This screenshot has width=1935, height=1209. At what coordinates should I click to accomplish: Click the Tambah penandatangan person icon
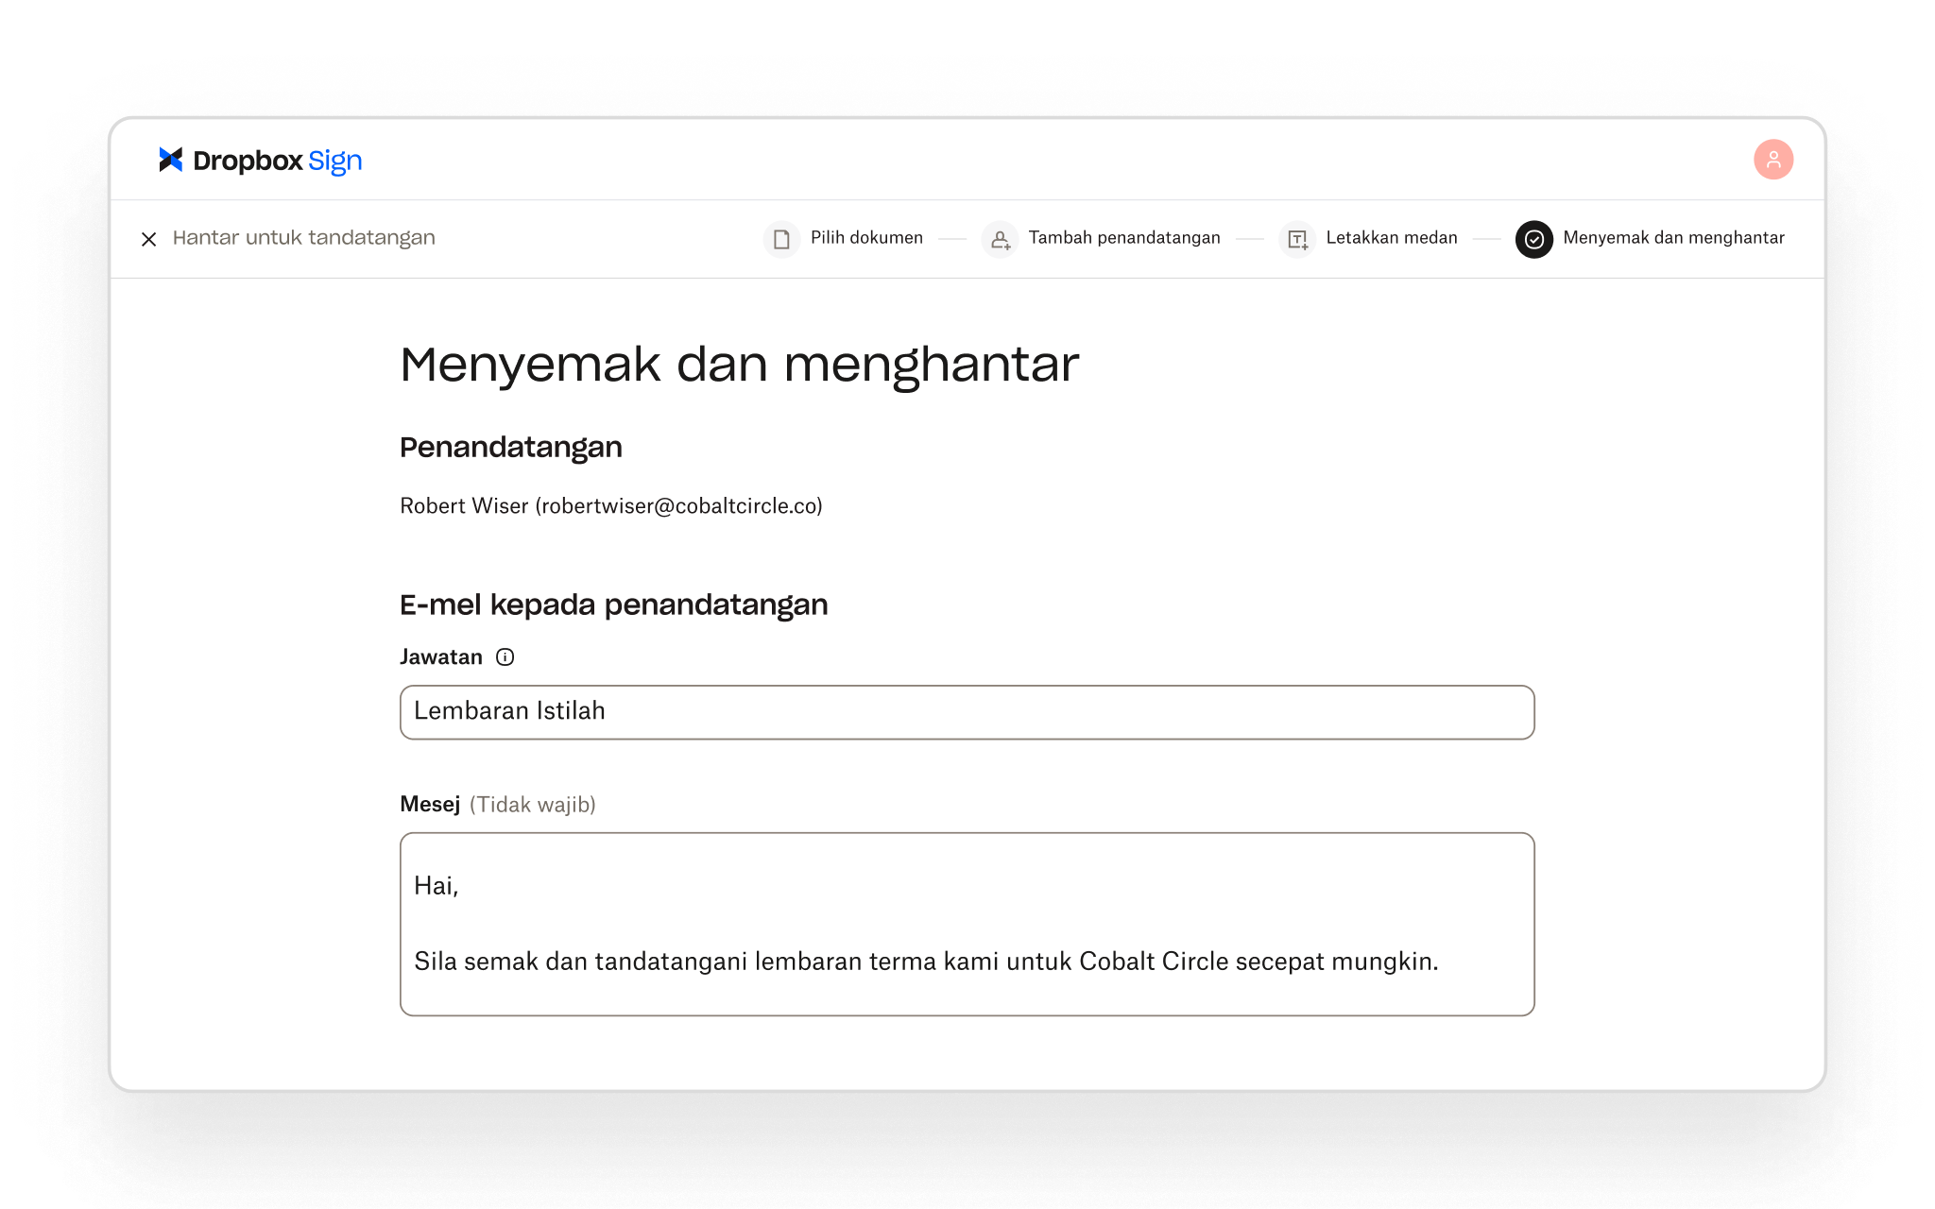click(x=1000, y=239)
